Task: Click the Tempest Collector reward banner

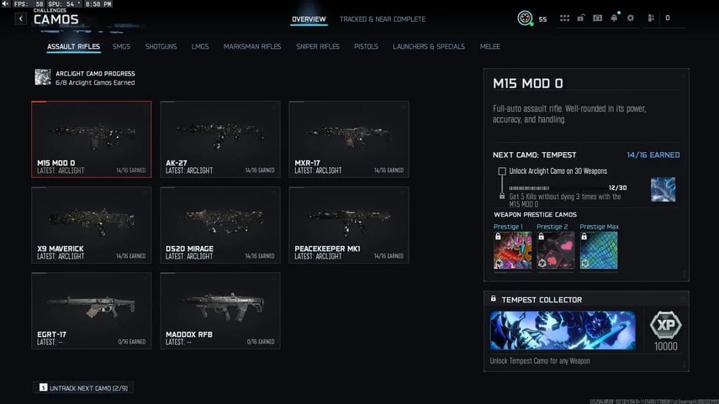Action: pos(563,330)
